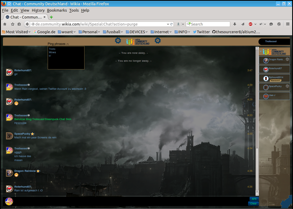Select the Chat - Commun... browser tab
This screenshot has height=209, width=293.
point(26,17)
